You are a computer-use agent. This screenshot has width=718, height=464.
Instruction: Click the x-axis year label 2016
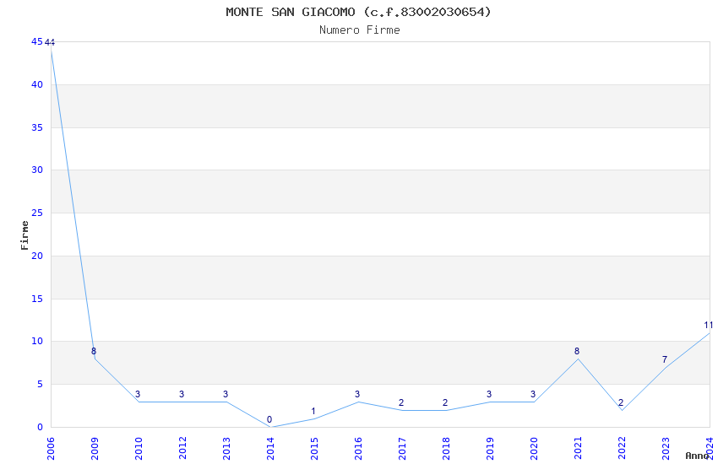[358, 449]
